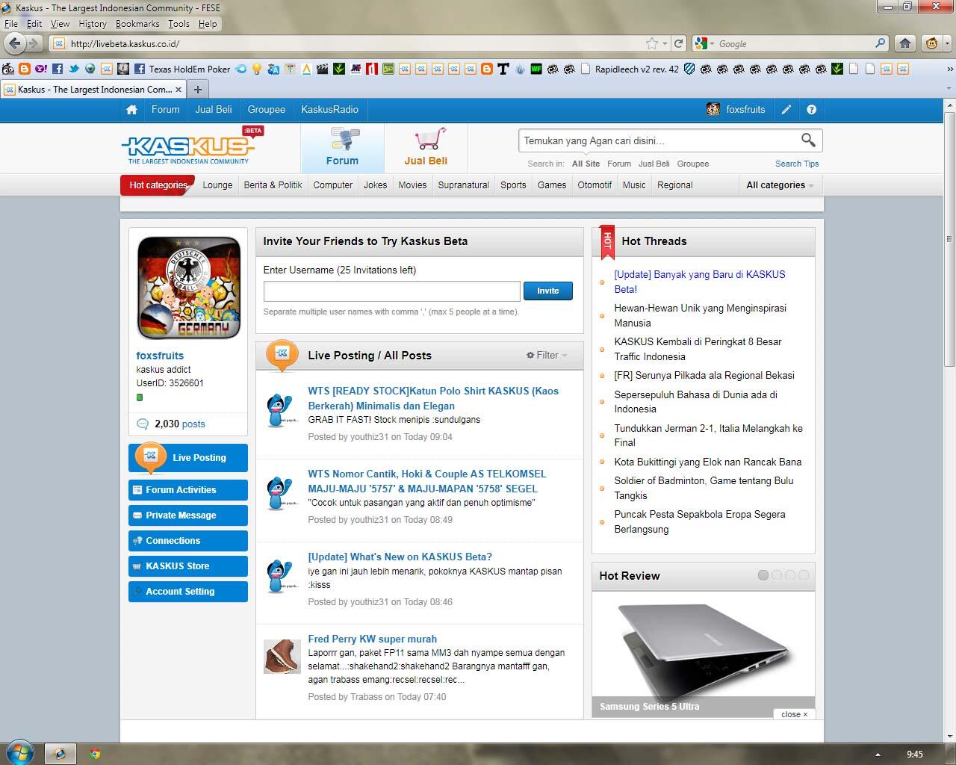Click the first Hot Review carousel dot
The height and width of the screenshot is (765, 956).
(763, 575)
